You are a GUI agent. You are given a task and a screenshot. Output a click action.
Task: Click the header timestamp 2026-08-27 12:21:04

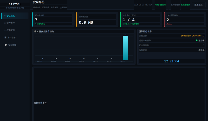(x=143, y=5)
